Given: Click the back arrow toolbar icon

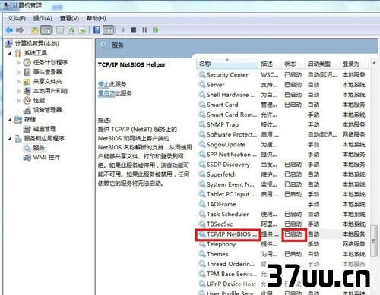Looking at the screenshot, I should [9, 30].
